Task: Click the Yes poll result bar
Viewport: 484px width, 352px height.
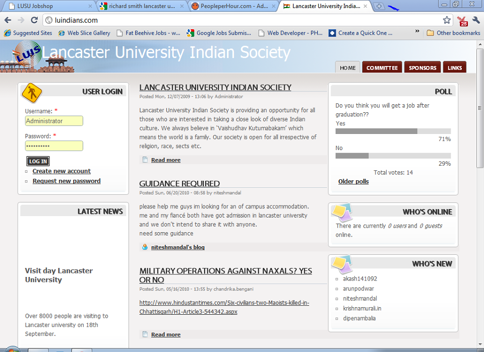Action: point(393,131)
